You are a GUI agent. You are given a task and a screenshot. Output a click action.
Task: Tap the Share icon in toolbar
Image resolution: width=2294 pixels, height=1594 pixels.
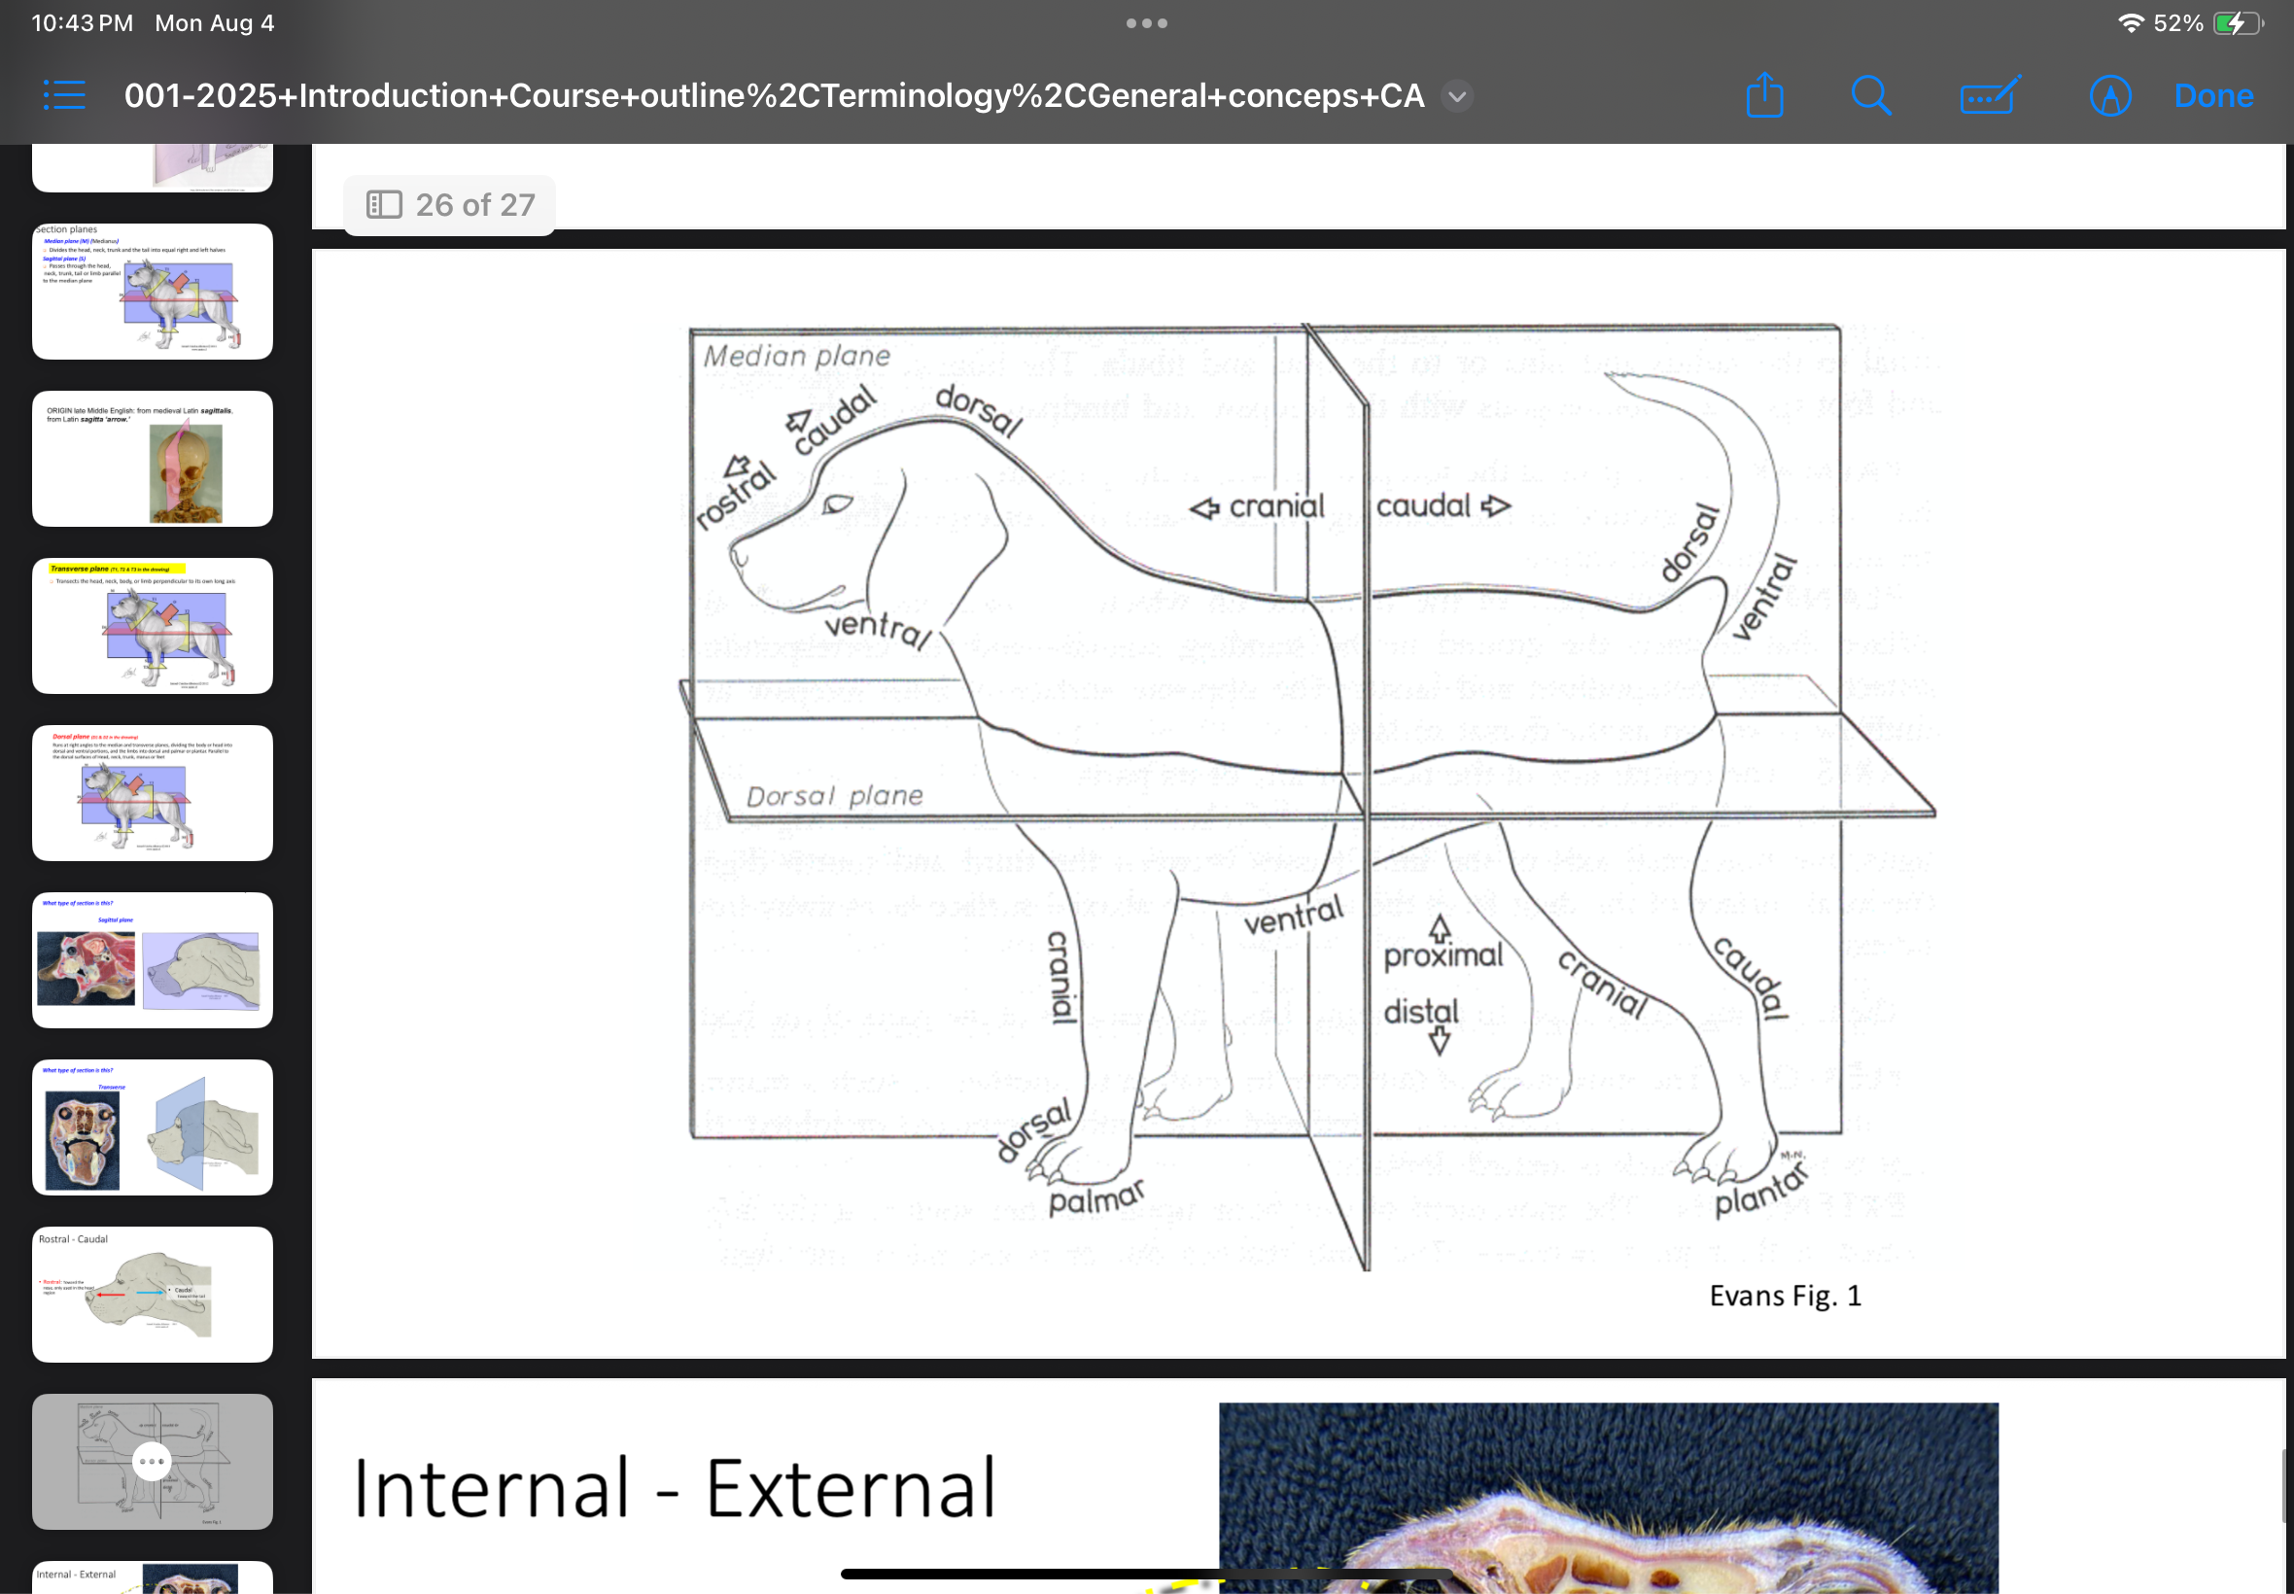coord(1764,96)
